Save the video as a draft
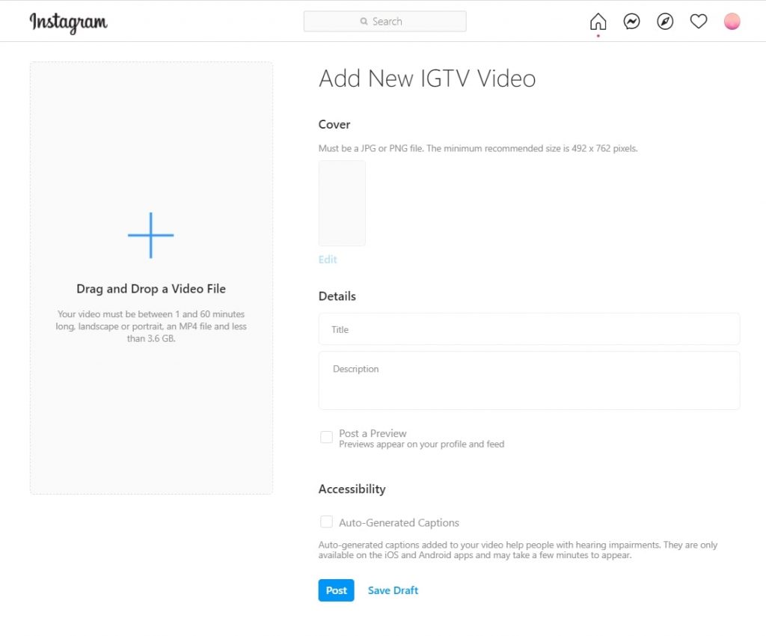This screenshot has width=766, height=636. point(393,590)
